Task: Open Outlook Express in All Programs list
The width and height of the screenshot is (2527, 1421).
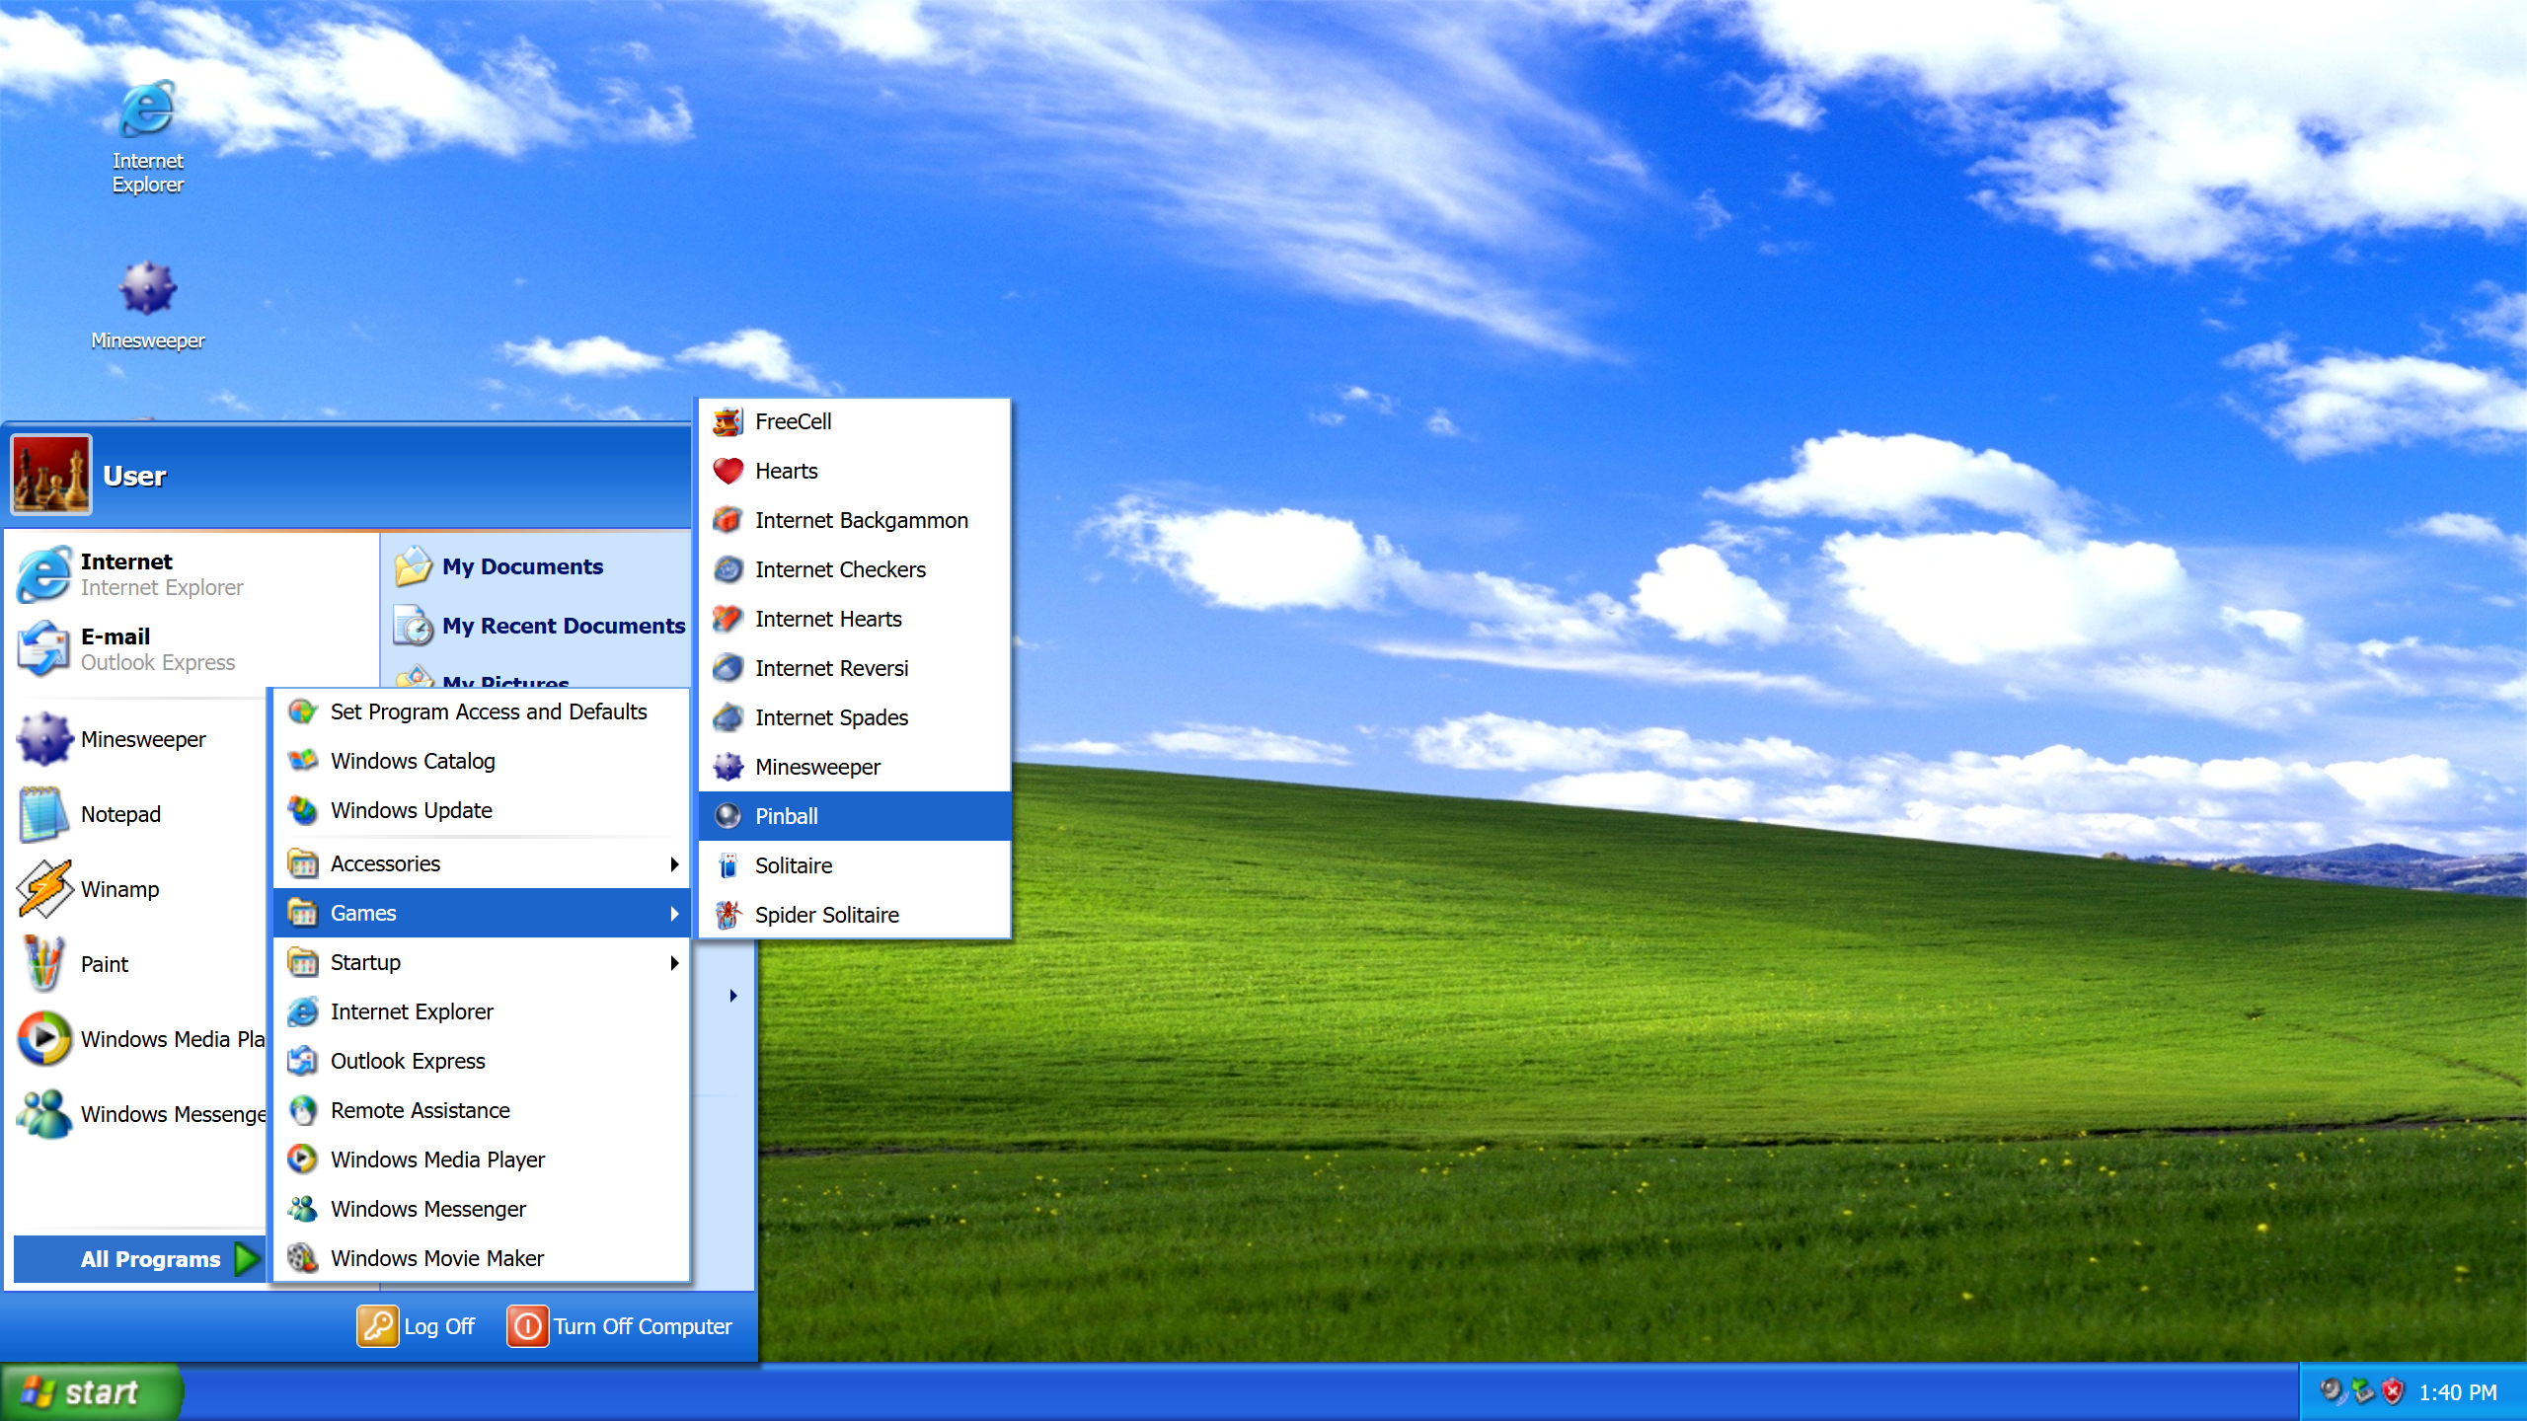Action: tap(481, 1061)
